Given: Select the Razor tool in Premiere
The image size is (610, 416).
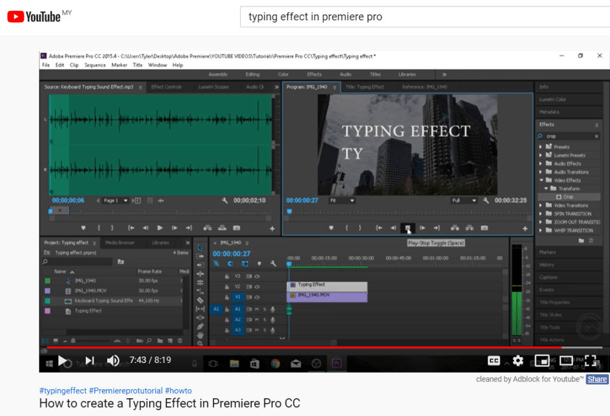Looking at the screenshot, I should pyautogui.click(x=200, y=300).
